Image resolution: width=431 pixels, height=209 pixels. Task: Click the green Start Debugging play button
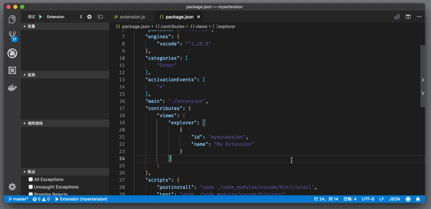41,17
